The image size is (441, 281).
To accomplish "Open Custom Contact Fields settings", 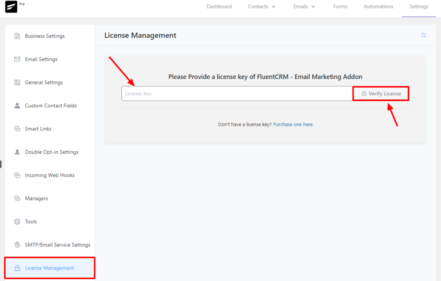I will [50, 106].
